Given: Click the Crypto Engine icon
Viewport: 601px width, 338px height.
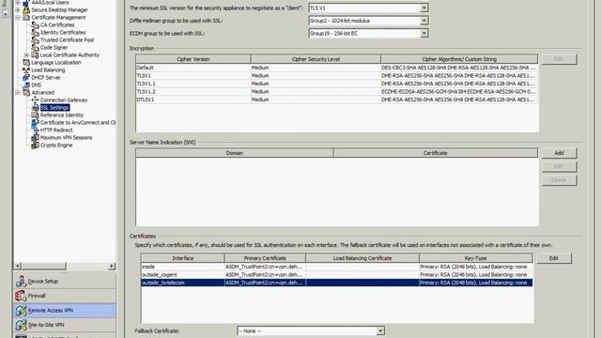Looking at the screenshot, I should point(35,146).
